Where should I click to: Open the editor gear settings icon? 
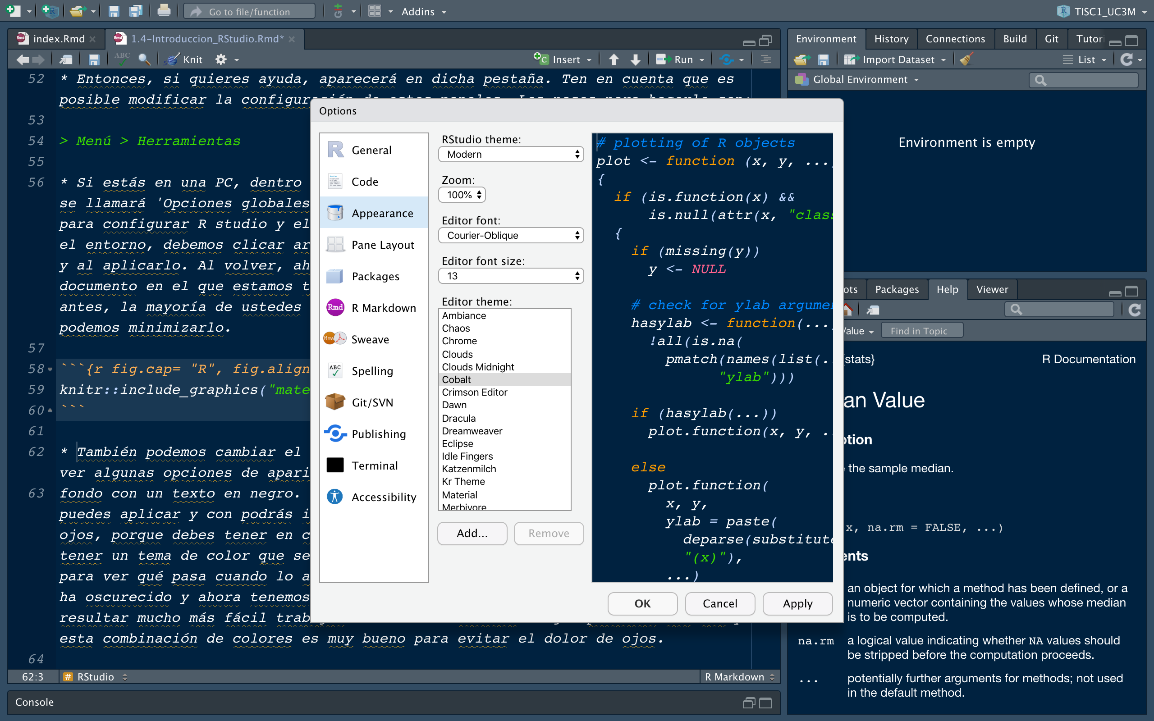pyautogui.click(x=221, y=59)
